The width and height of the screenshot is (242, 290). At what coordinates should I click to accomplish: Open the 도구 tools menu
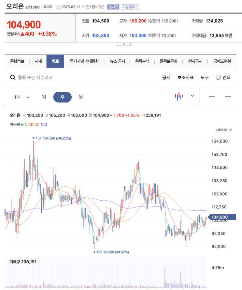(205, 78)
